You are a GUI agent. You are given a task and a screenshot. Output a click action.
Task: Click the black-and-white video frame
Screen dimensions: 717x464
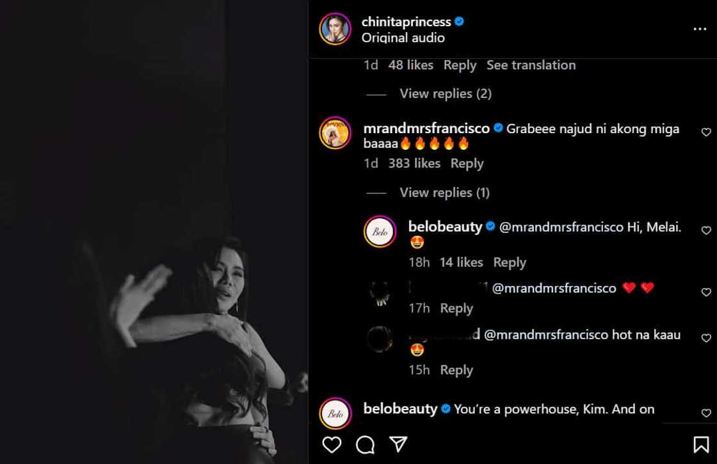[154, 232]
